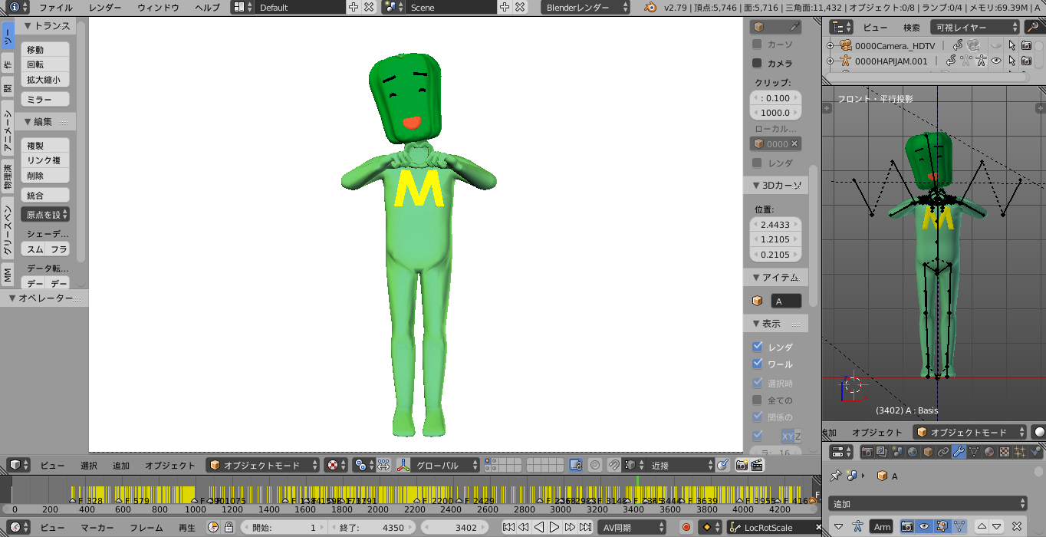
Task: Click the OpenGL render image camera icon
Action: tap(742, 465)
